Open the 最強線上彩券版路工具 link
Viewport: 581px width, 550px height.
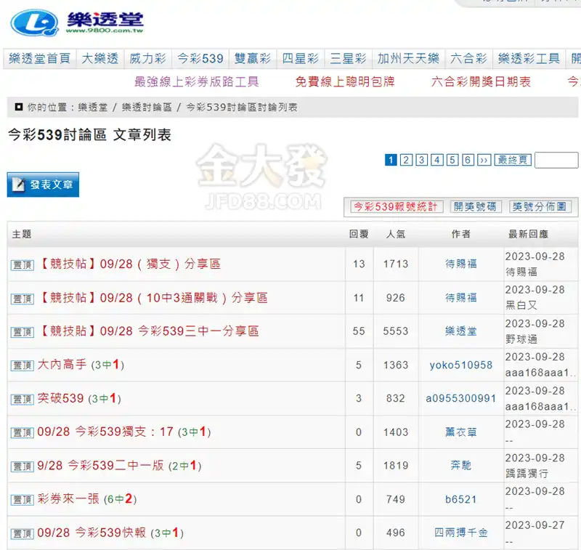[195, 82]
